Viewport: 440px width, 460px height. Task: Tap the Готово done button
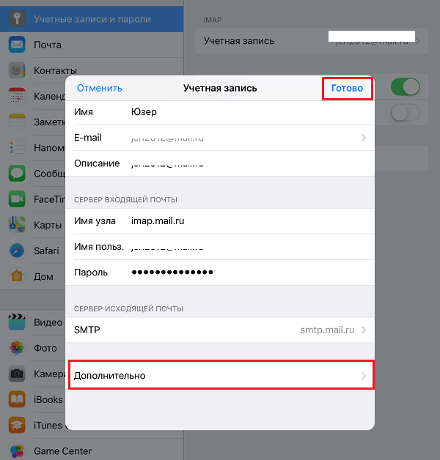pos(347,88)
